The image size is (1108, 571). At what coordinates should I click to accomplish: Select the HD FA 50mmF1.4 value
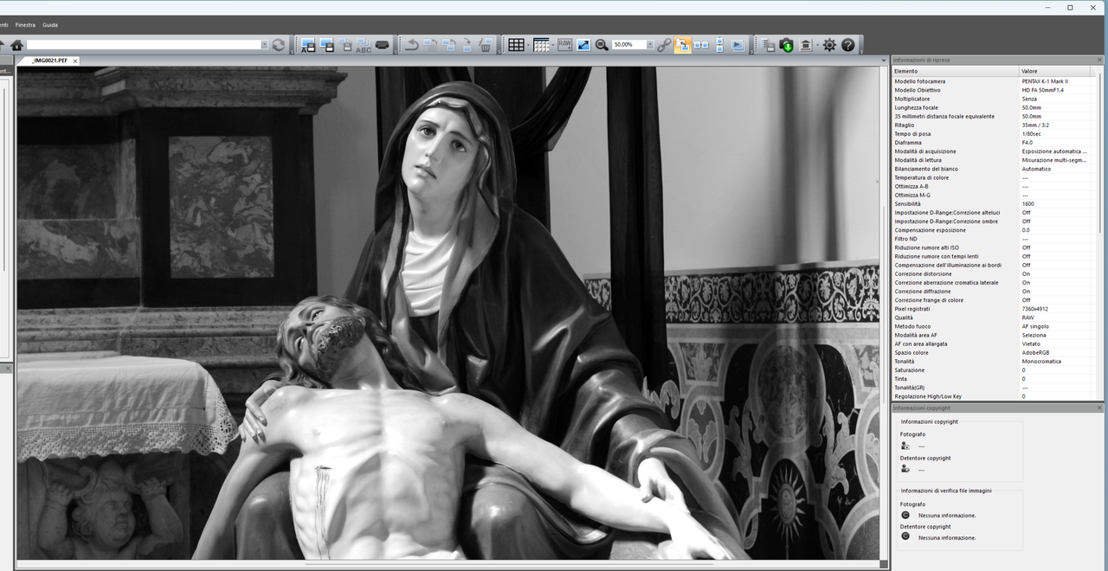tap(1043, 90)
